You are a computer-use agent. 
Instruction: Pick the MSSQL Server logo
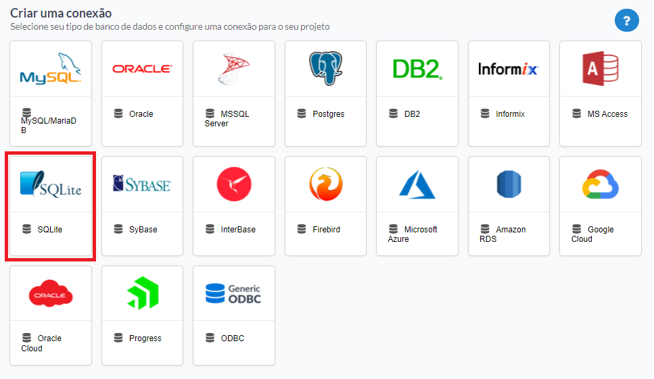pyautogui.click(x=233, y=68)
